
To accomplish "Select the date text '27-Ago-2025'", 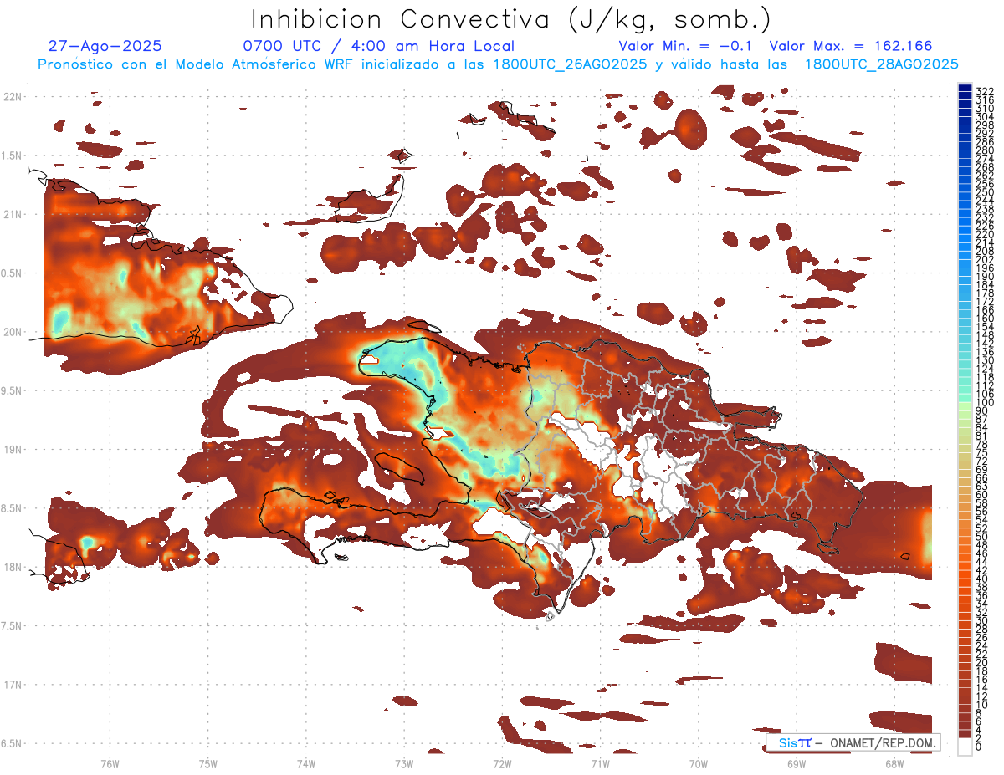I will 105,47.
